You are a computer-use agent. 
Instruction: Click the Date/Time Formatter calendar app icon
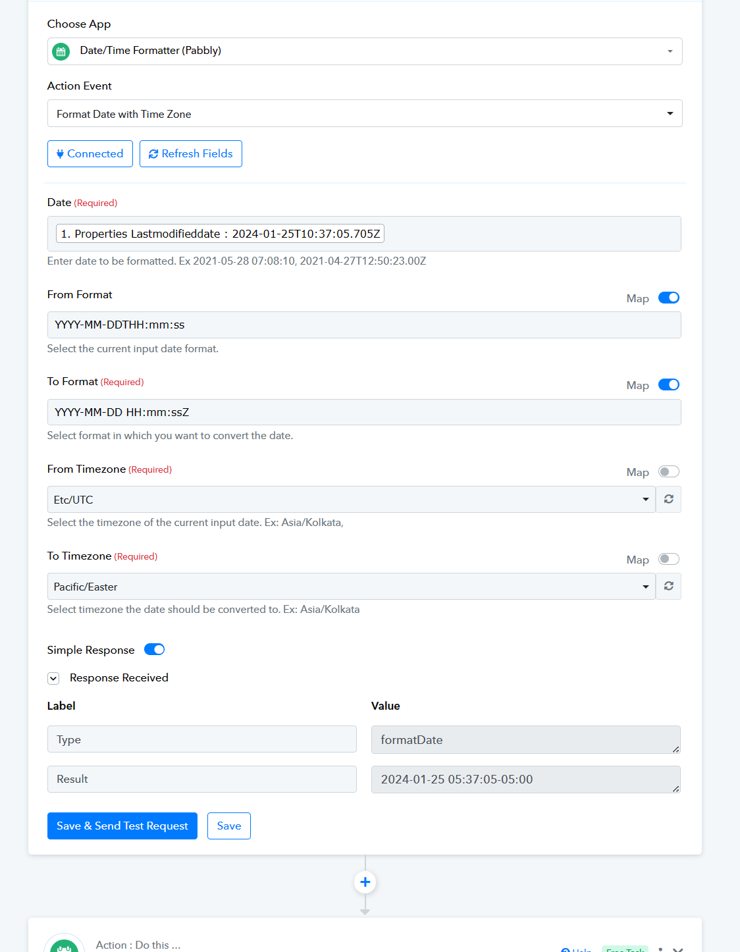coord(61,51)
